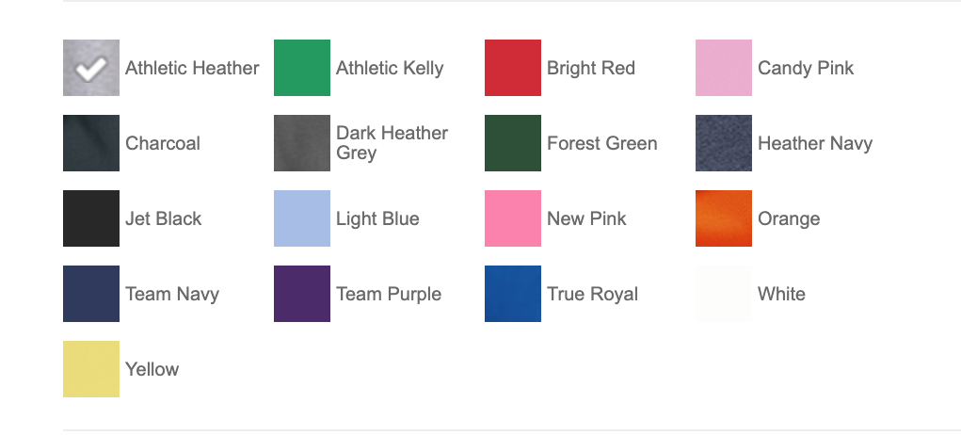
Task: Click the Dark Heather Grey swatch
Action: (x=302, y=143)
